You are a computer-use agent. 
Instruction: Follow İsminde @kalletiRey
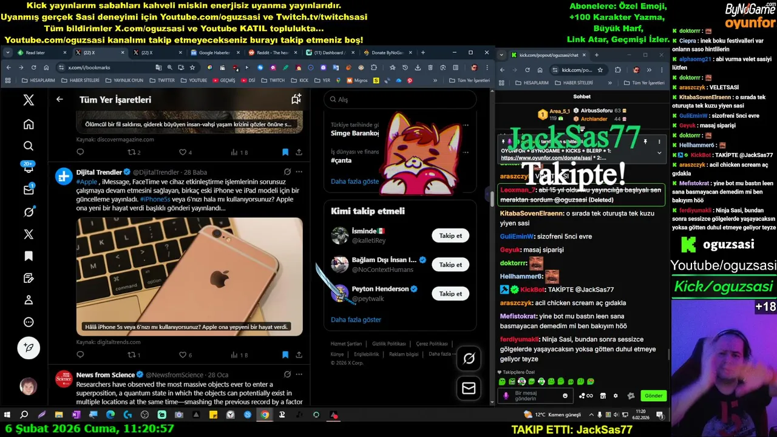click(450, 235)
